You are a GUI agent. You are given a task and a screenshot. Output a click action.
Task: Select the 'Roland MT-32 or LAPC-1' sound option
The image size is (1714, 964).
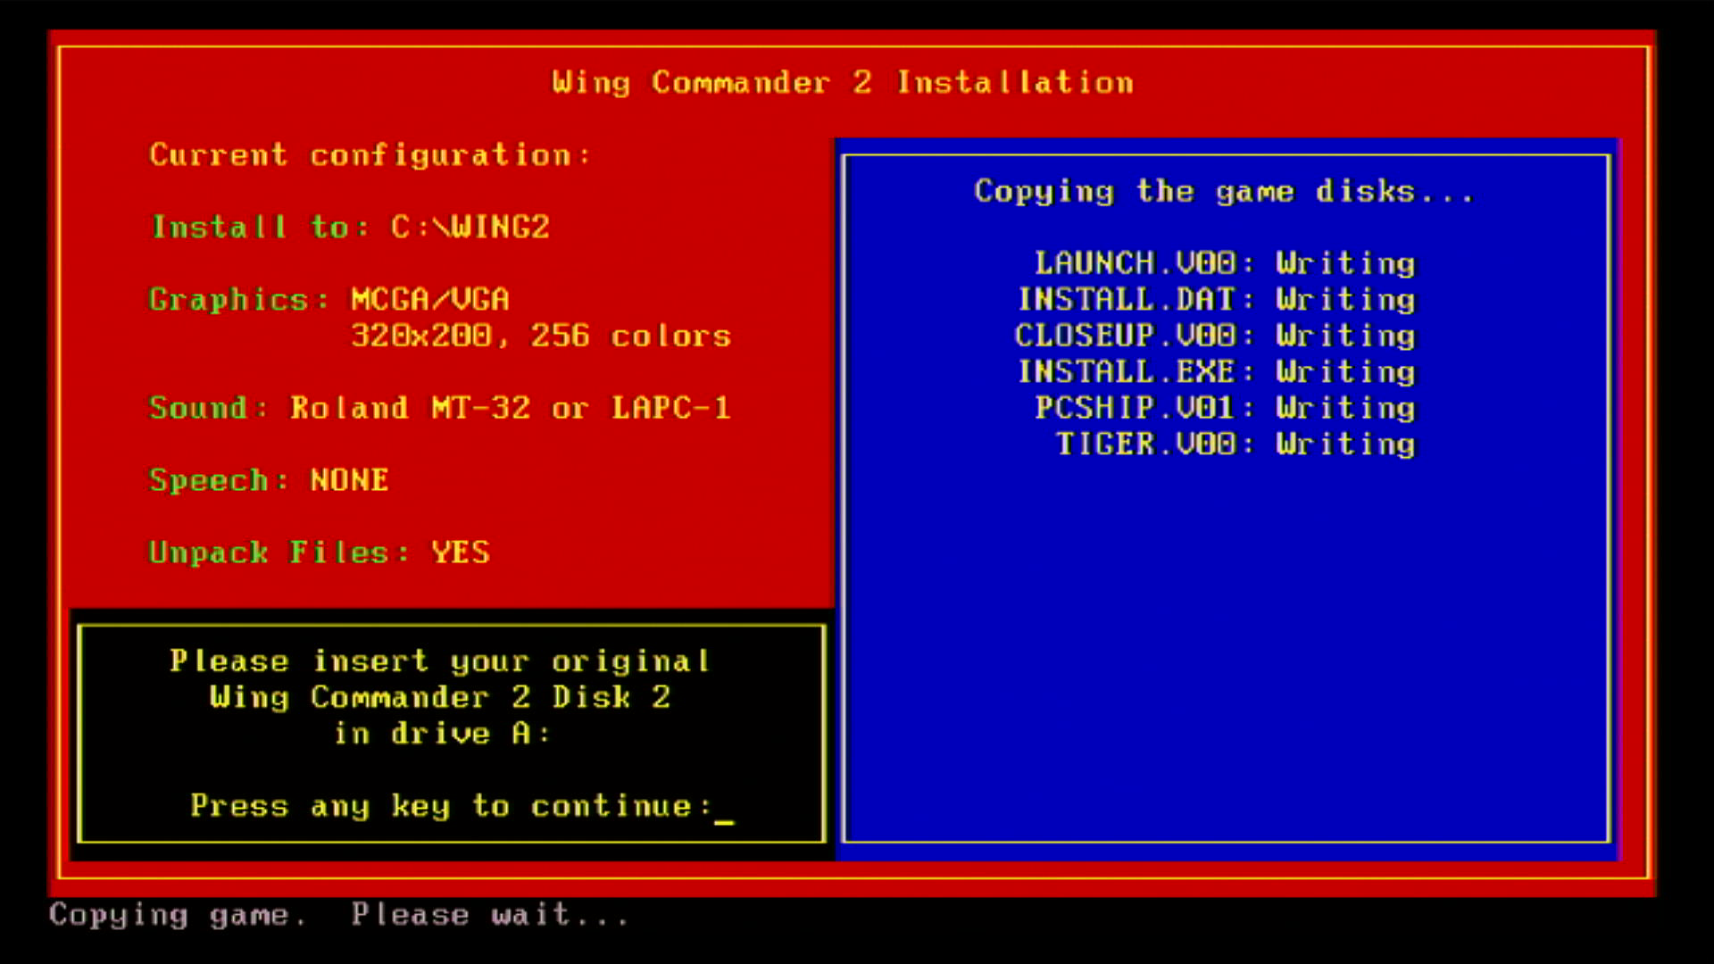(510, 409)
